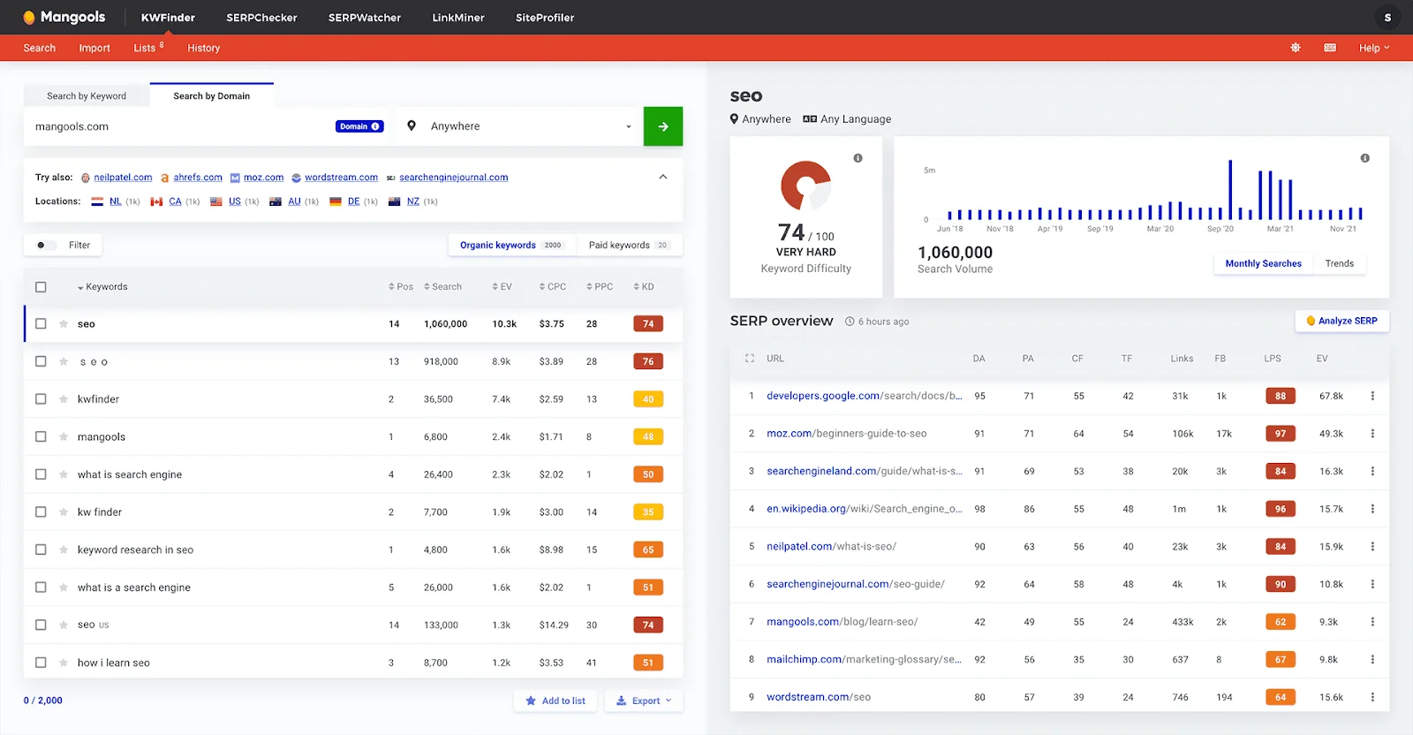Screen dimensions: 1413x735
Task: Open more options for moz.com result
Action: [1372, 434]
